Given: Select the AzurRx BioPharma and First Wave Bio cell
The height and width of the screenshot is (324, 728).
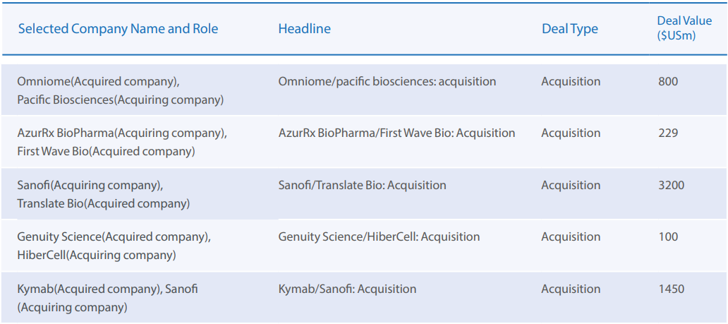Looking at the screenshot, I should (x=122, y=143).
